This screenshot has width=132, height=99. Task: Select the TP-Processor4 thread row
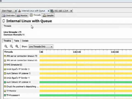coord(13,95)
